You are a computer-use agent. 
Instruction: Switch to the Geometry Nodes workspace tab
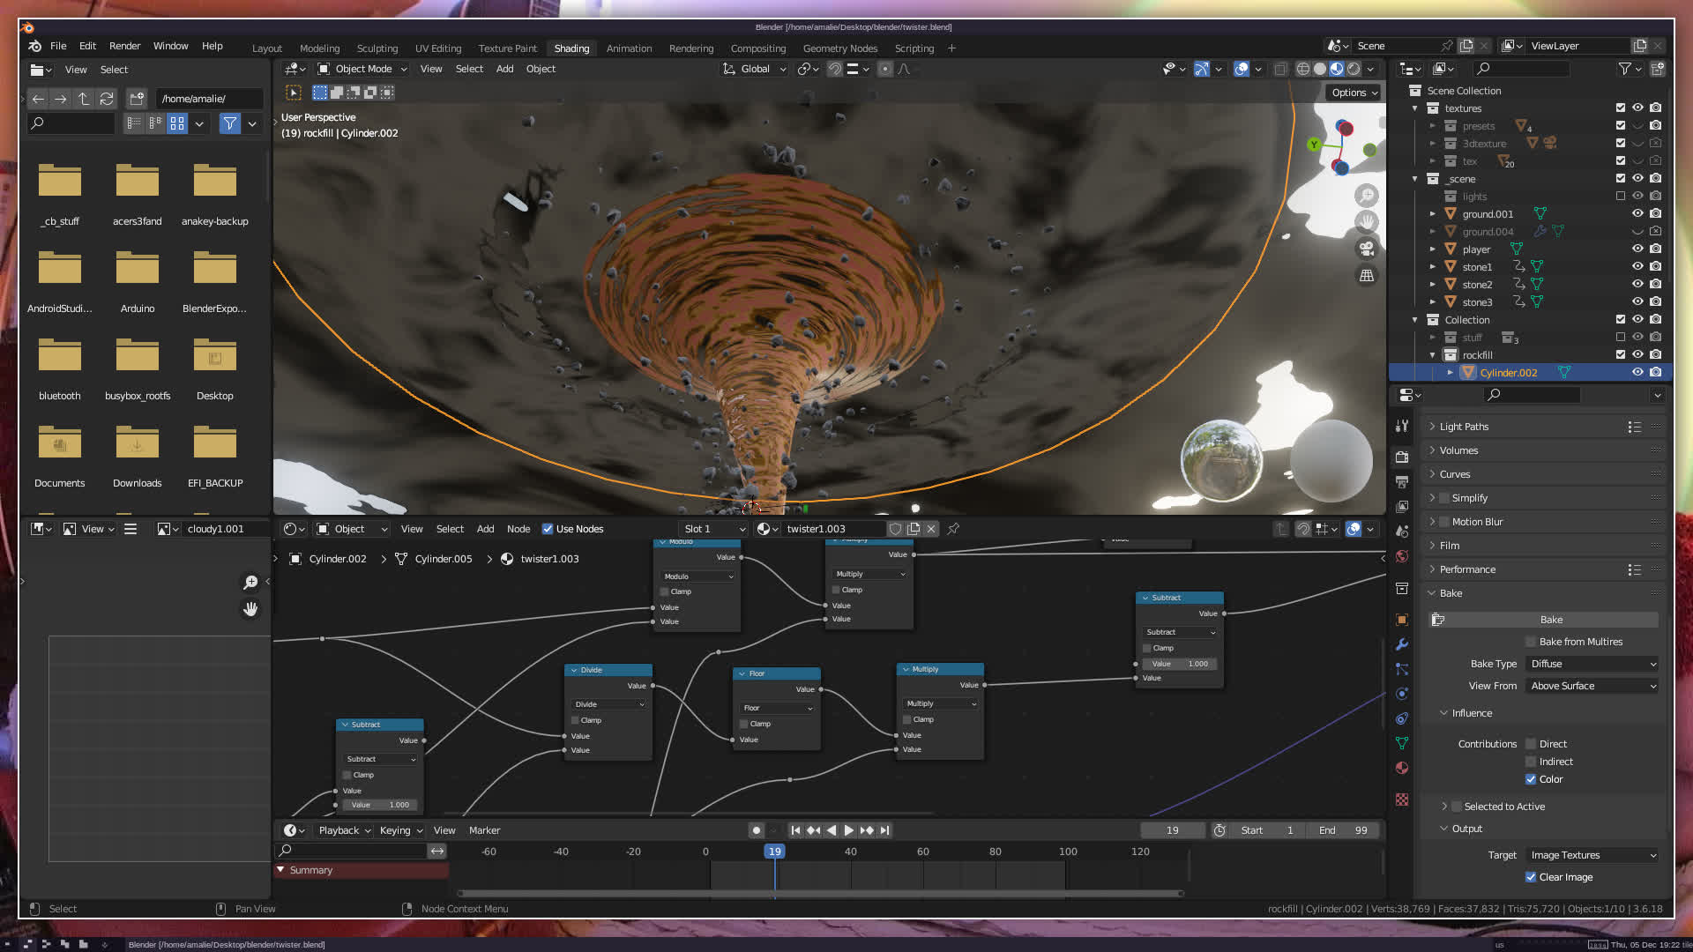coord(839,48)
